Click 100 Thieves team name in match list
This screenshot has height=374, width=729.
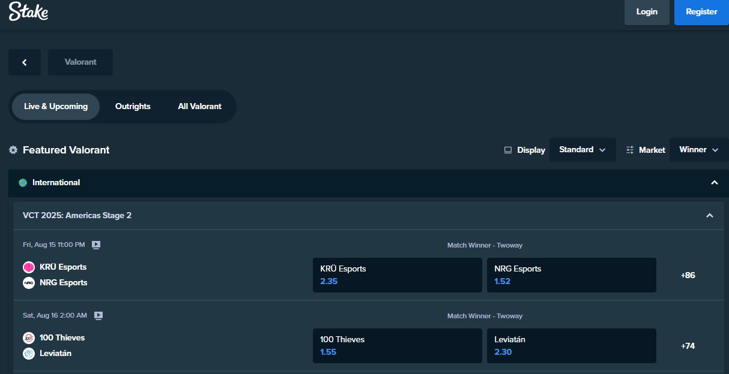click(x=62, y=338)
